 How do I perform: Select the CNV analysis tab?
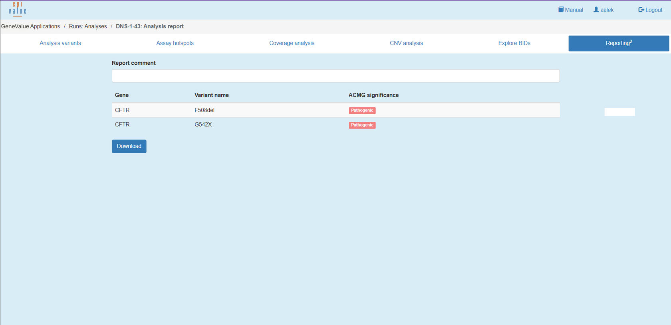(x=406, y=43)
